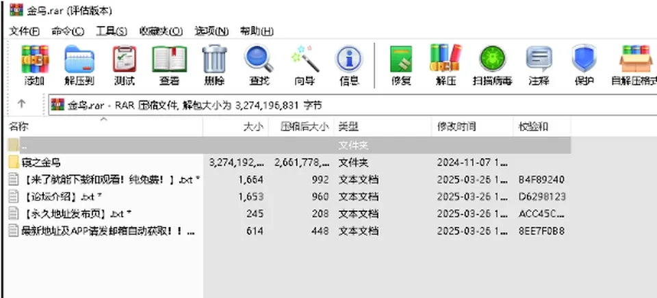
Task: Select the 【论坛介绍】.txt file name
Action: coord(62,196)
